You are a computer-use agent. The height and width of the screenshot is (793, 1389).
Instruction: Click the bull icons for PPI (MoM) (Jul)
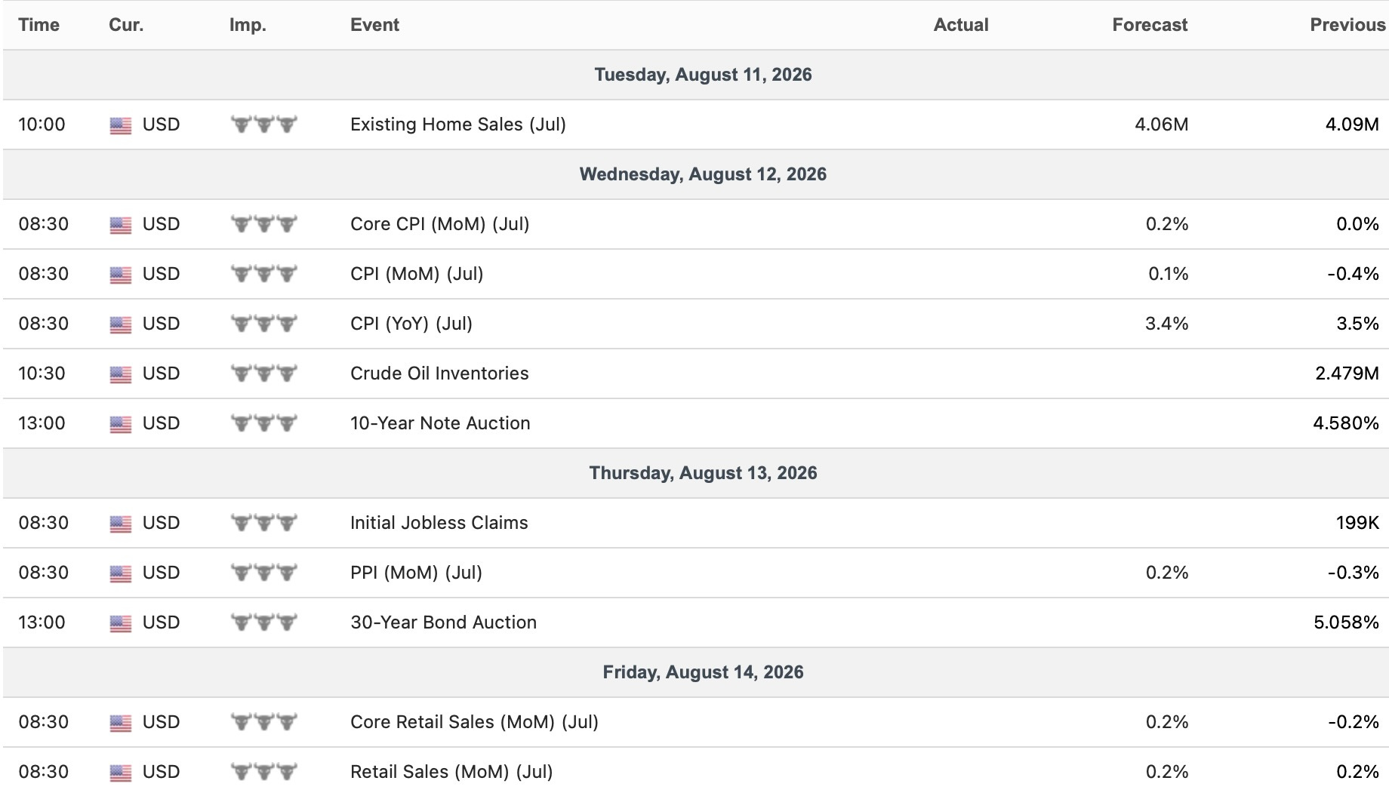(x=263, y=573)
